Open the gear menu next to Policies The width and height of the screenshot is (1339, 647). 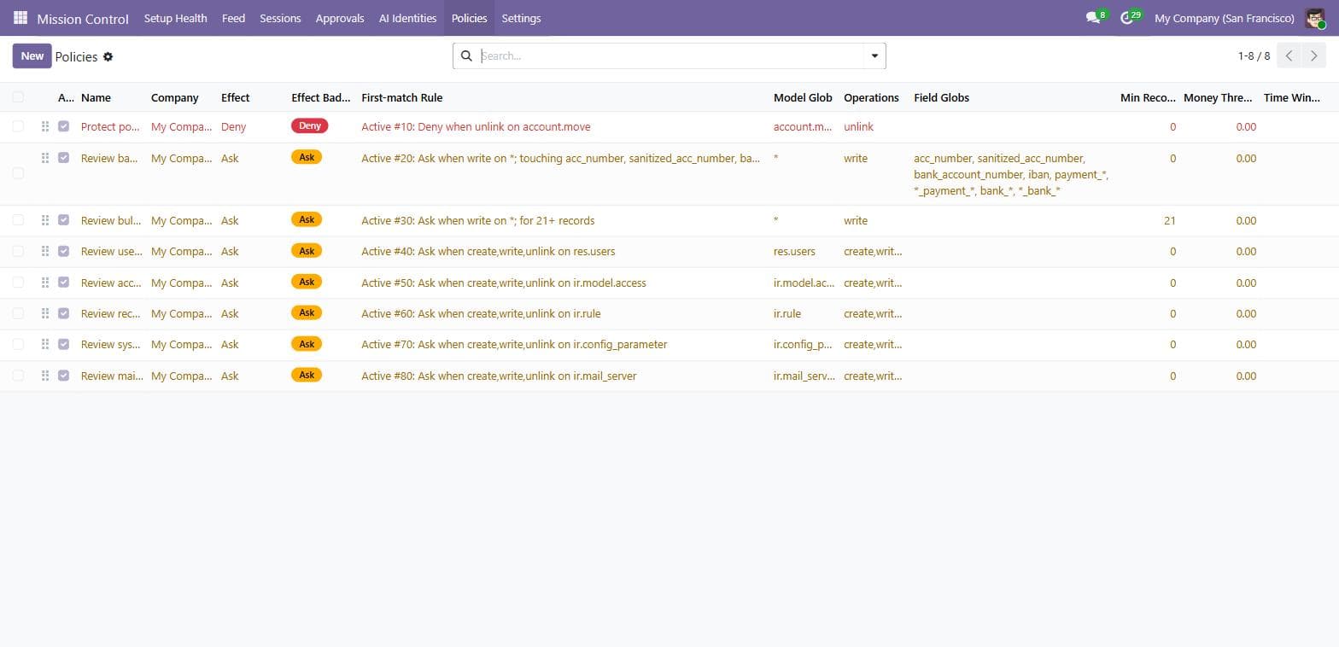(x=108, y=56)
